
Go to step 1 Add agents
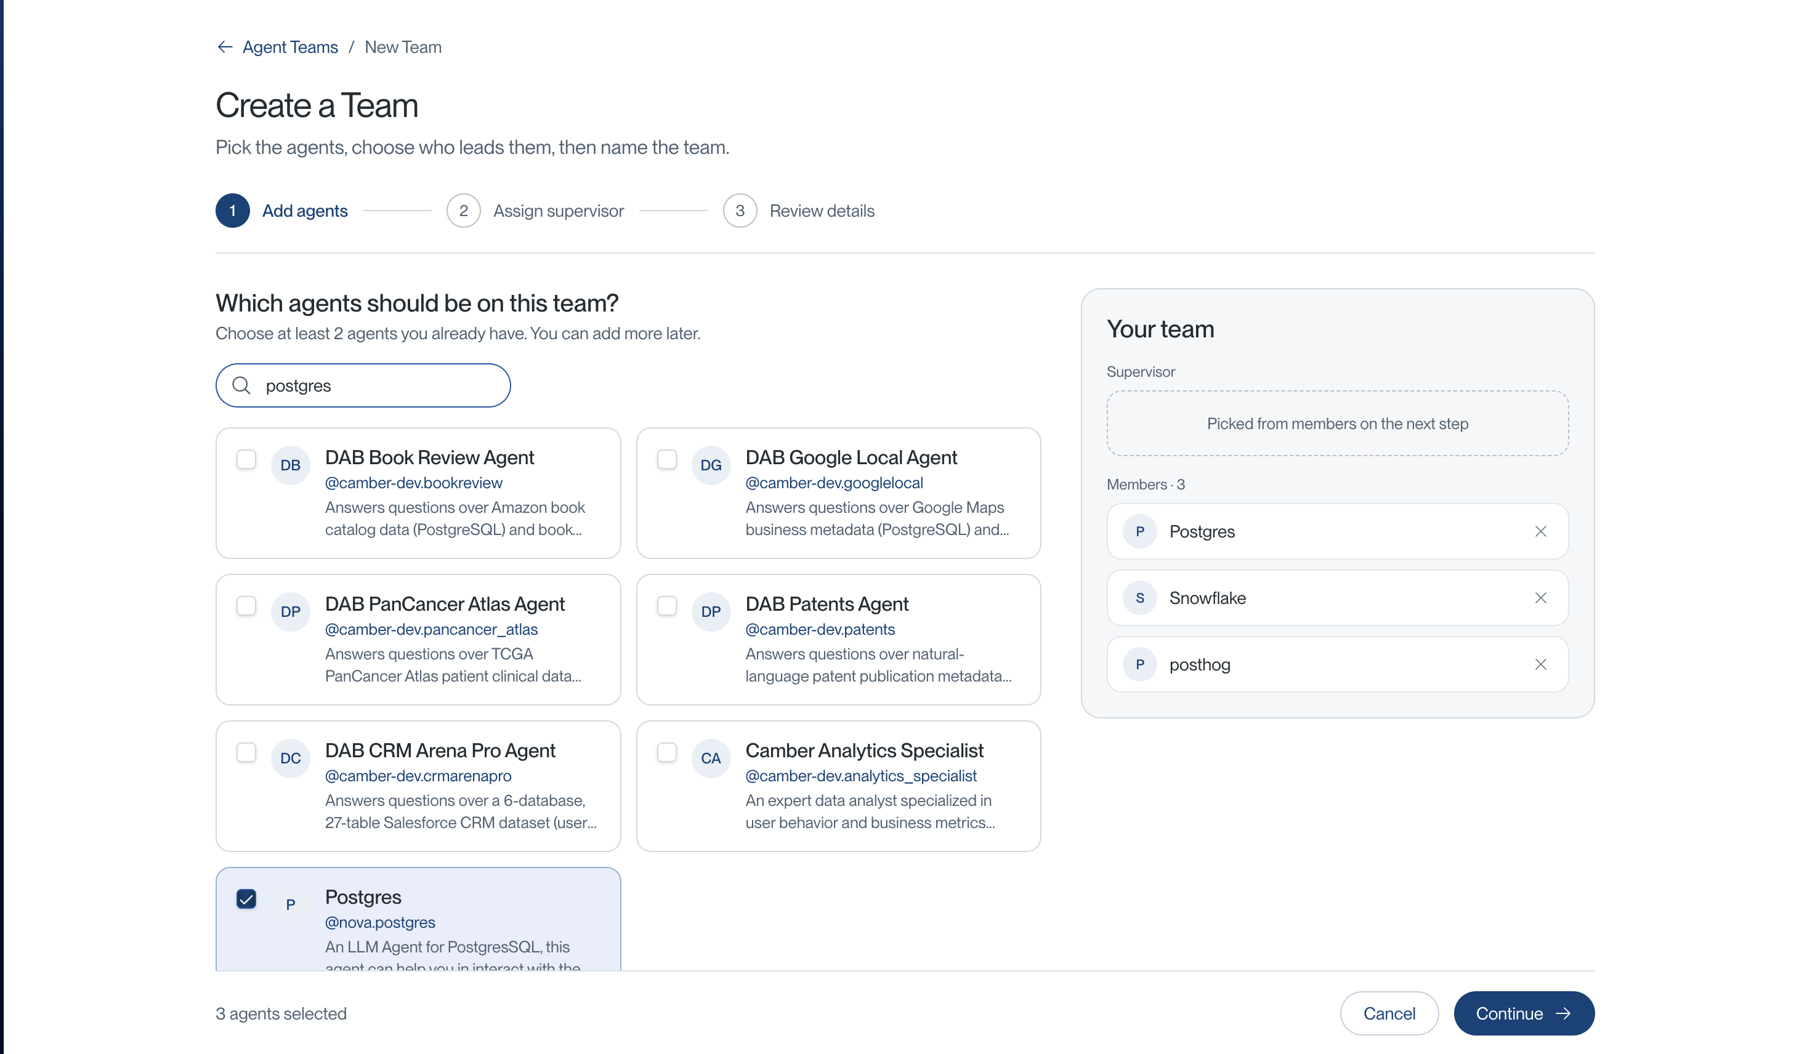pos(282,211)
